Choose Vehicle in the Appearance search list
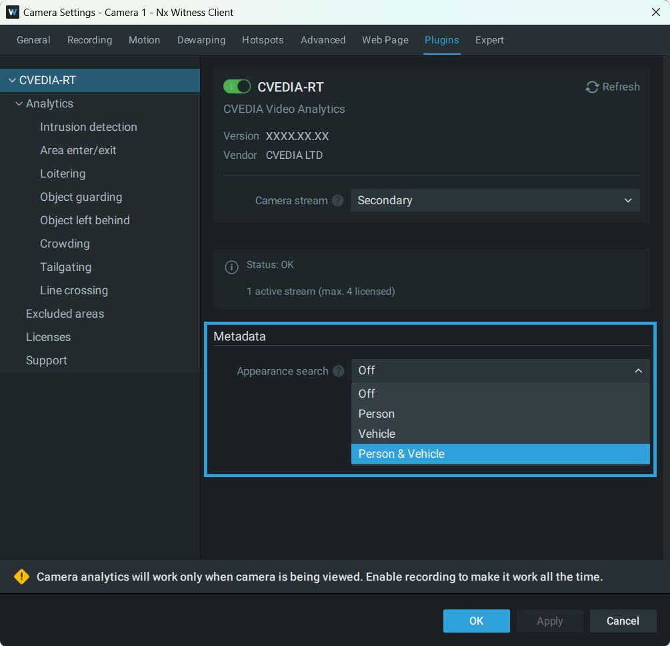The image size is (670, 646). (501, 434)
